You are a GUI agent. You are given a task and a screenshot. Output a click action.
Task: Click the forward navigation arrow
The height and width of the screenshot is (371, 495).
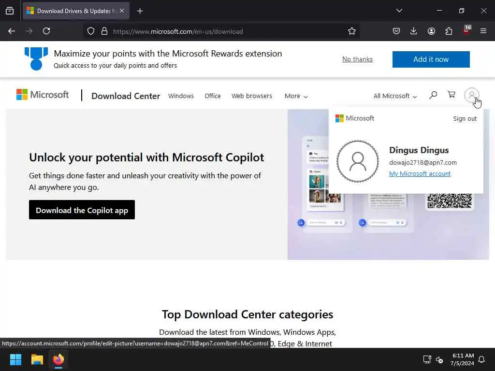[29, 31]
